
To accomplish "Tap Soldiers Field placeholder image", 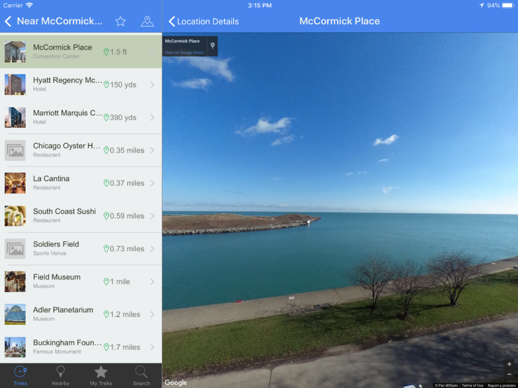I will [x=15, y=249].
